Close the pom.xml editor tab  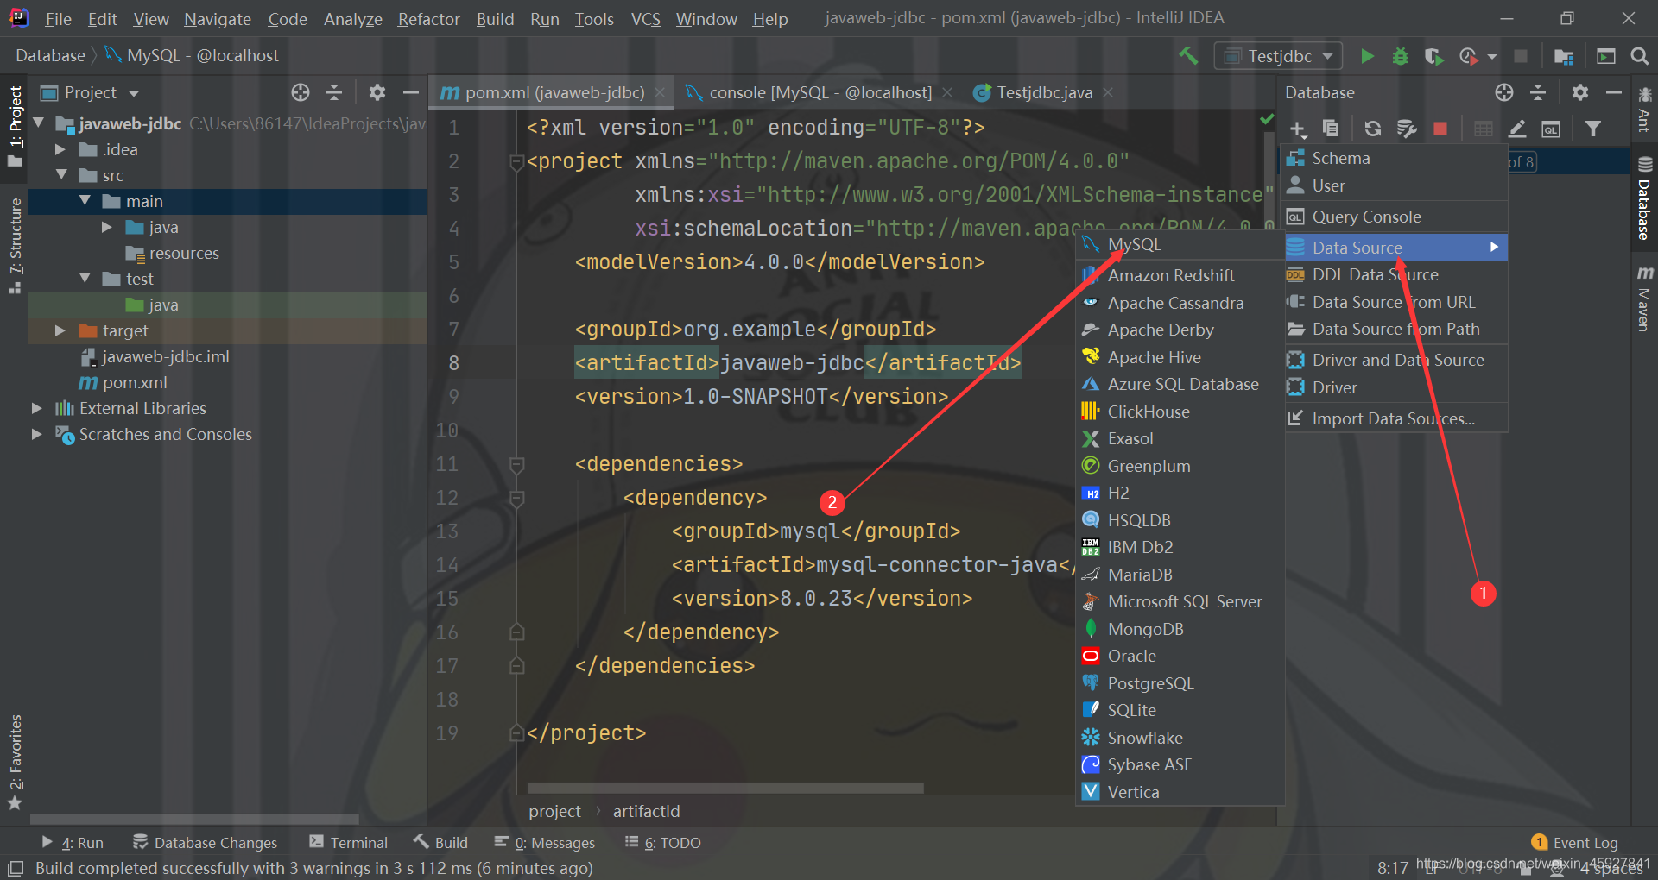coord(660,92)
